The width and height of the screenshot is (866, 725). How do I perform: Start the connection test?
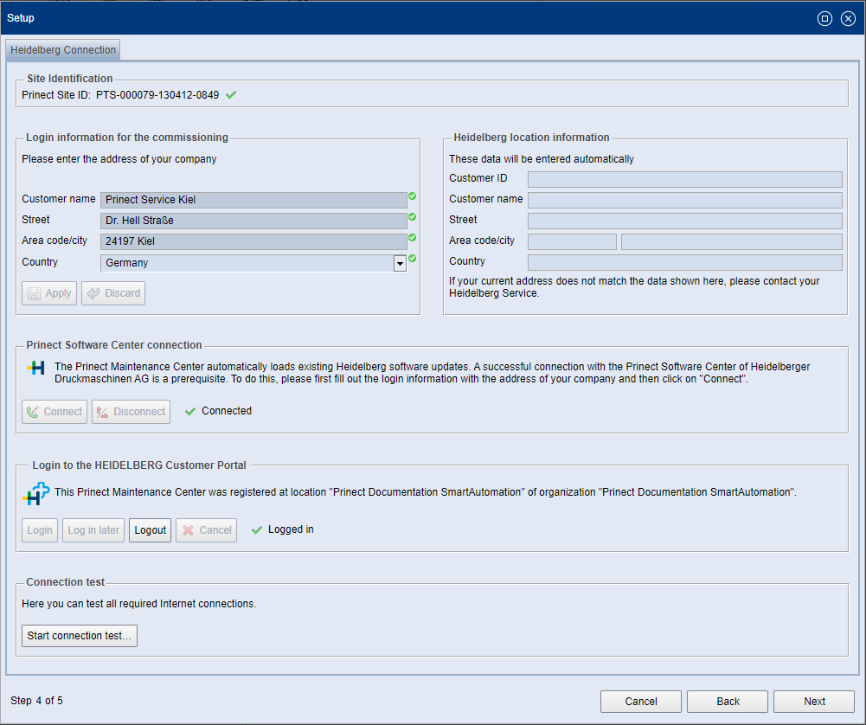[x=79, y=635]
